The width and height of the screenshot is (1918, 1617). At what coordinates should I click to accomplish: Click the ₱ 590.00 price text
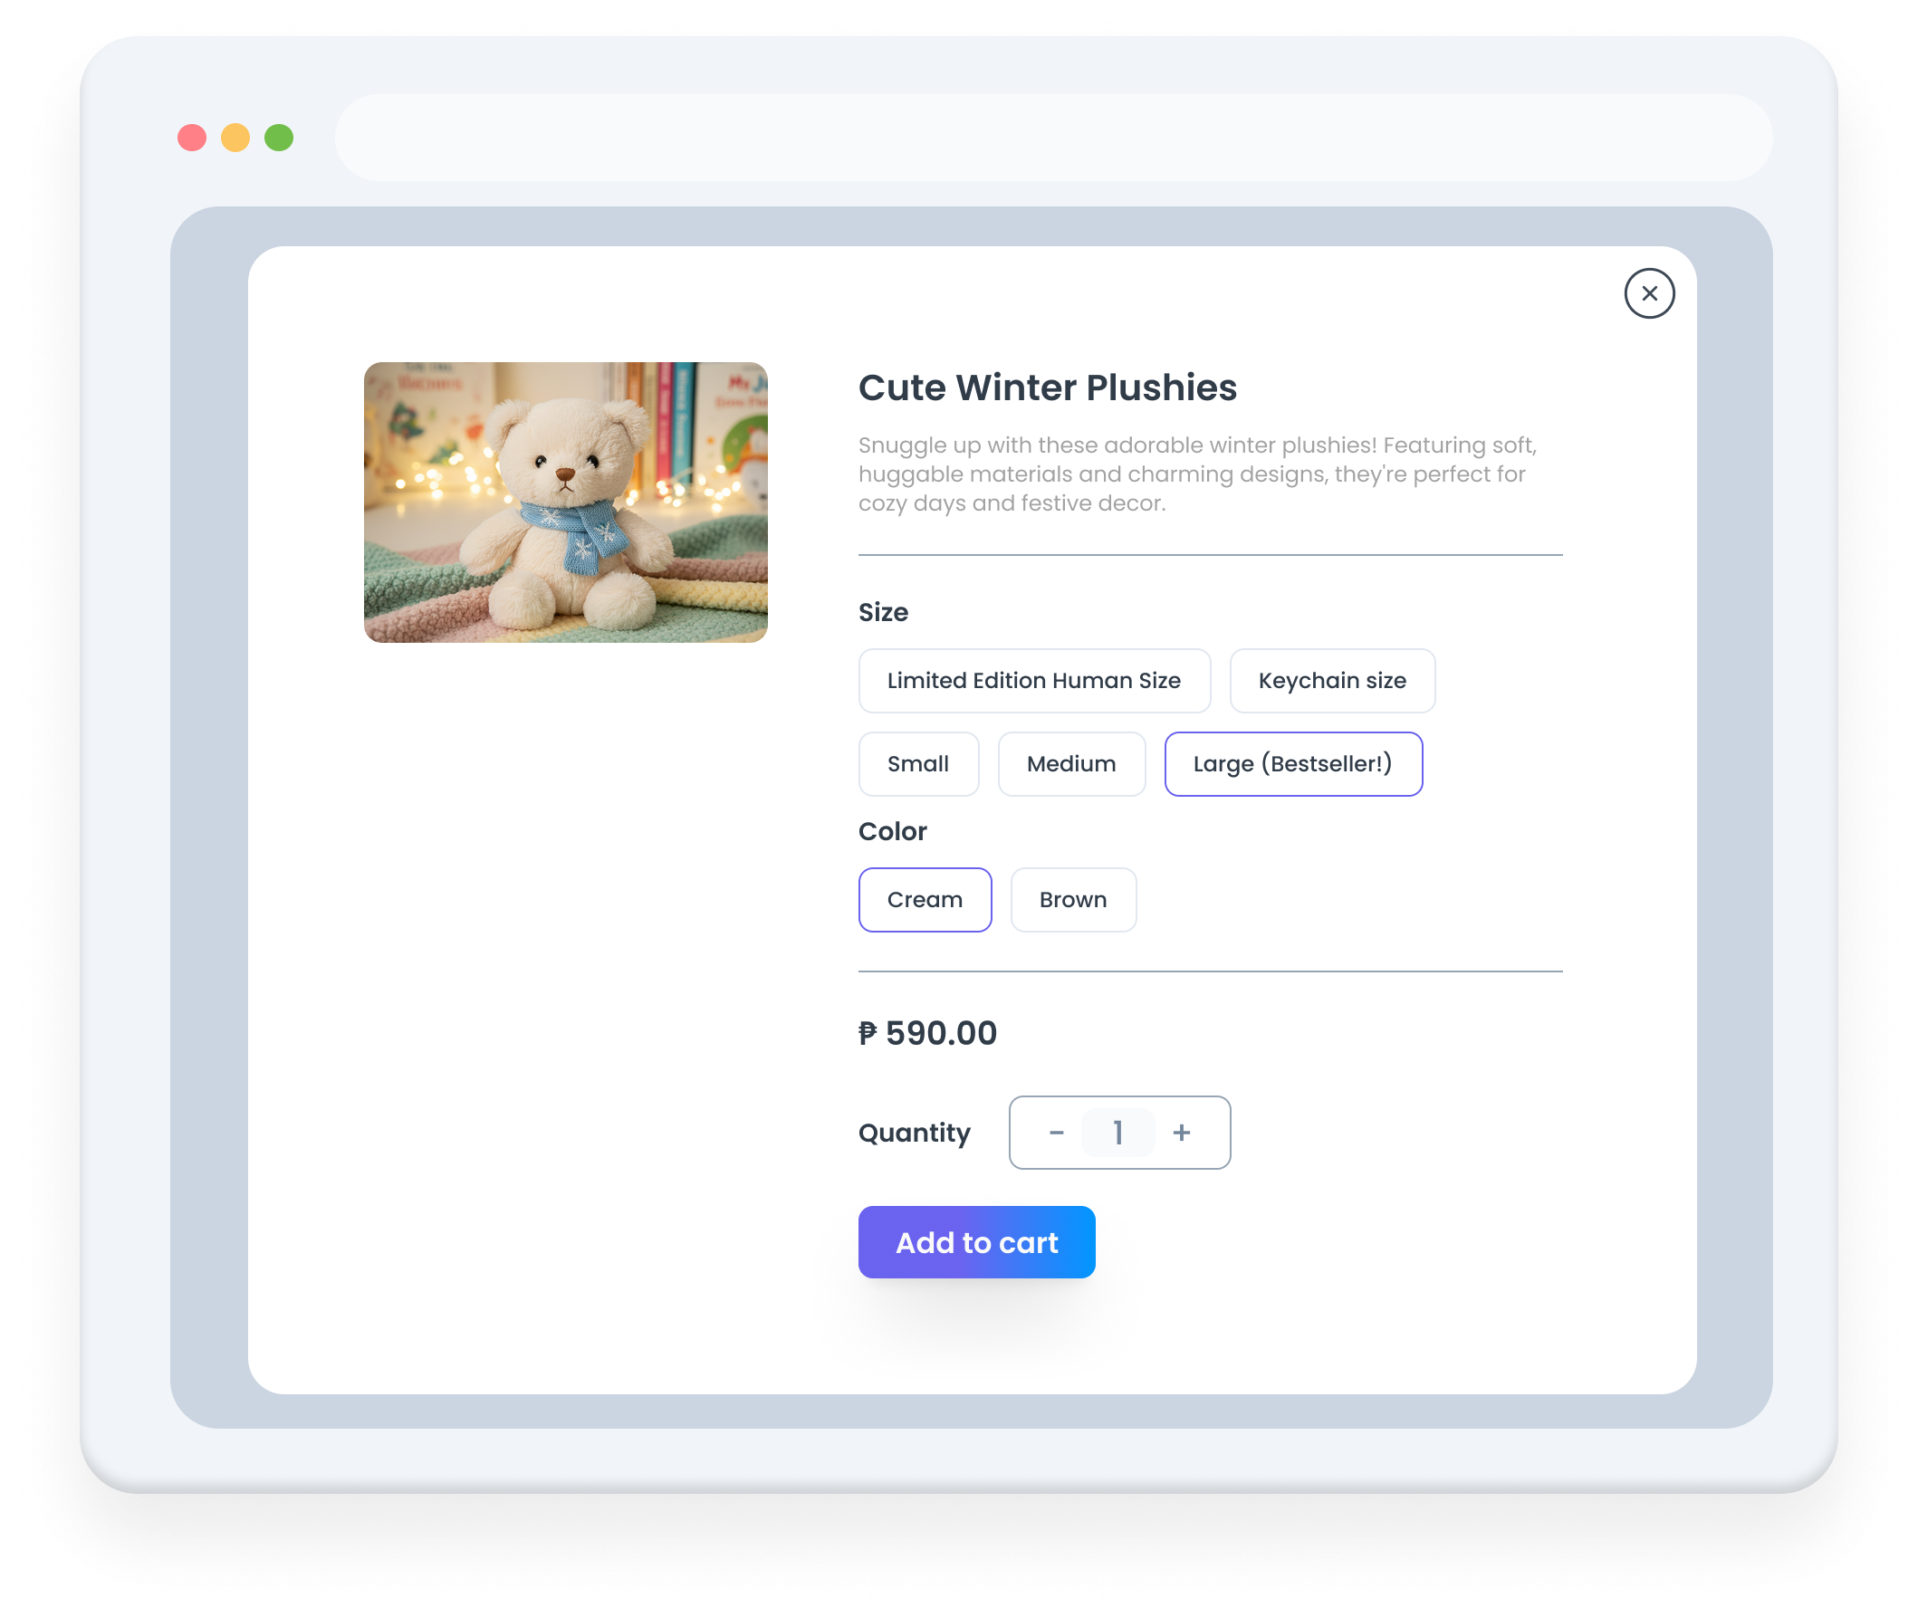point(927,1033)
